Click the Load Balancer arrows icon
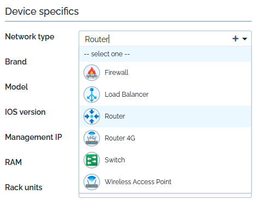The height and width of the screenshot is (200, 255). [92, 95]
